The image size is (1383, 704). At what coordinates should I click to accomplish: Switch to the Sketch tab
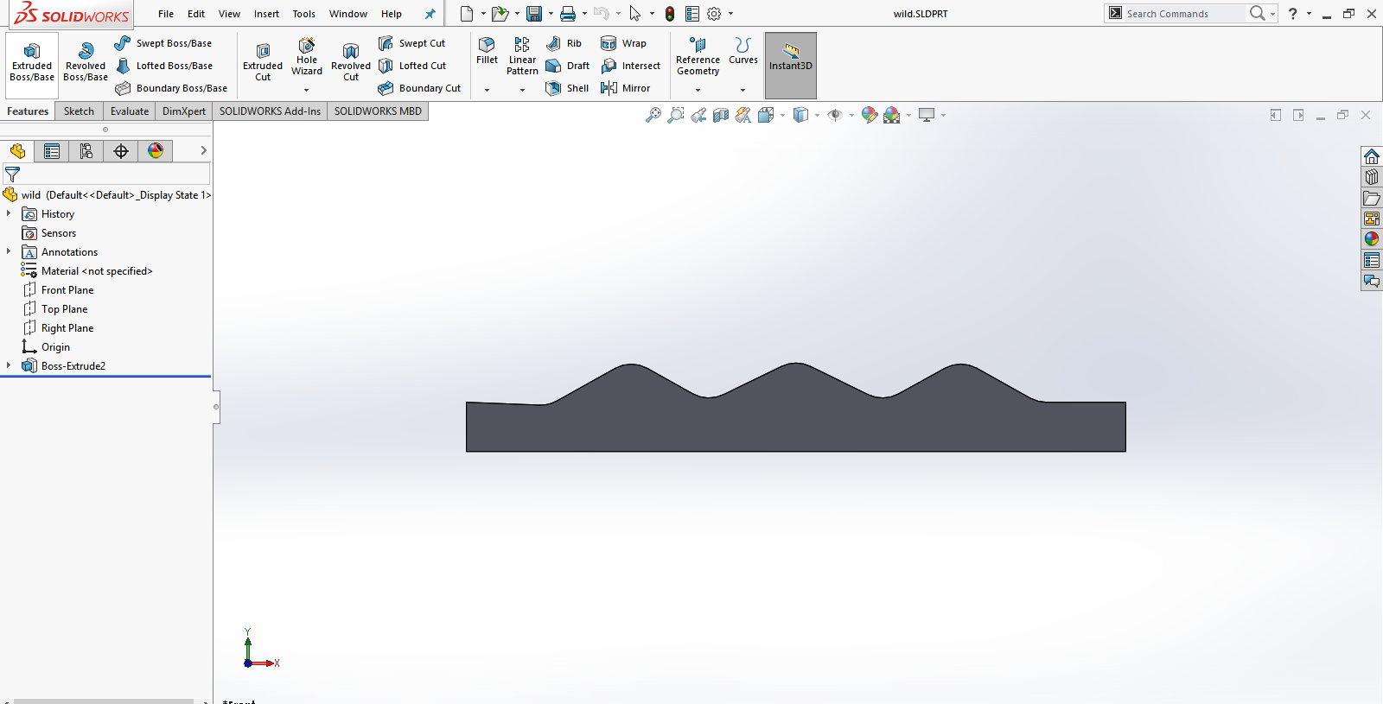pos(79,111)
